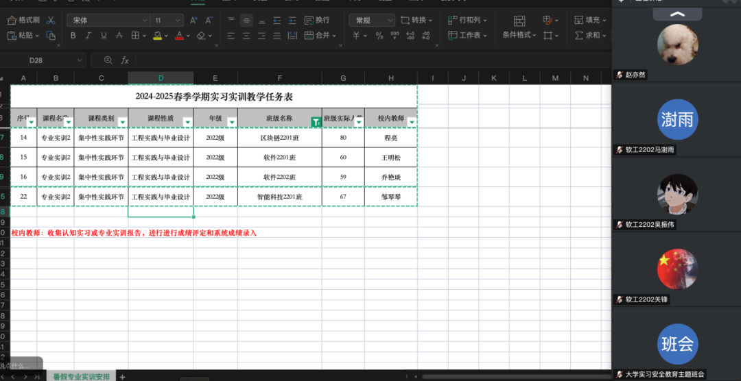The image size is (741, 381).
Task: Decrease decimal places icon
Action: (x=425, y=36)
